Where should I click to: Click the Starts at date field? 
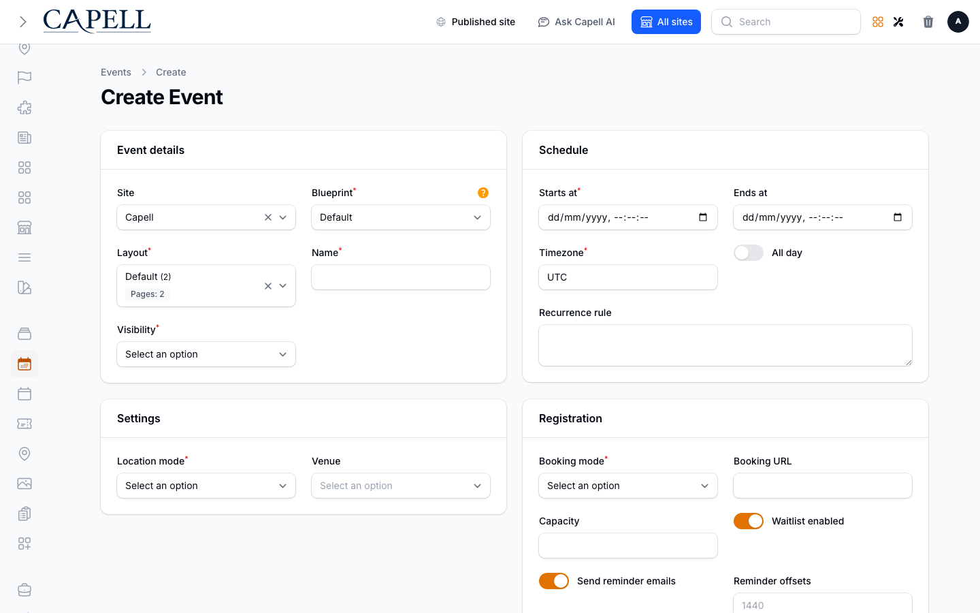628,217
